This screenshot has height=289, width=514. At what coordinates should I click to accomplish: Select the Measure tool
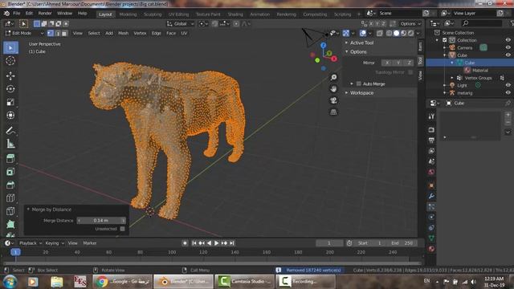tap(10, 144)
